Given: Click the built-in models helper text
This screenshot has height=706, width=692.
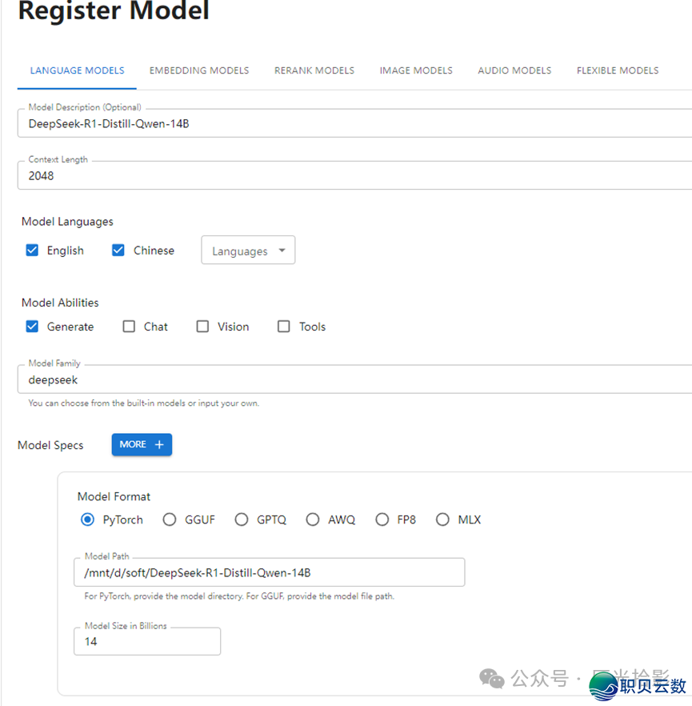Looking at the screenshot, I should click(x=144, y=403).
